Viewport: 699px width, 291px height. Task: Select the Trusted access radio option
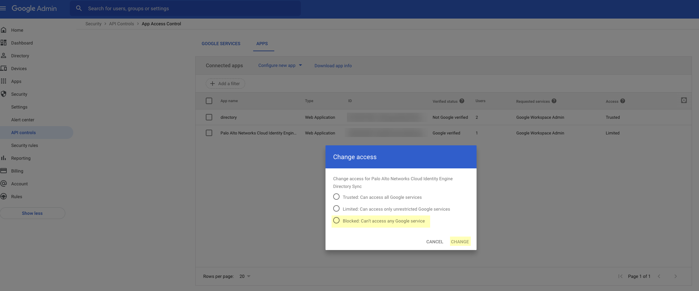pos(336,197)
